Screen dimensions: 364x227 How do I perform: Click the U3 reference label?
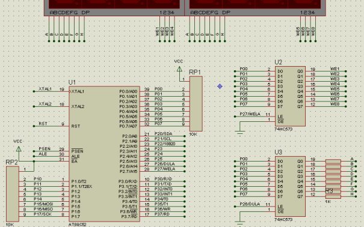[x=278, y=152]
